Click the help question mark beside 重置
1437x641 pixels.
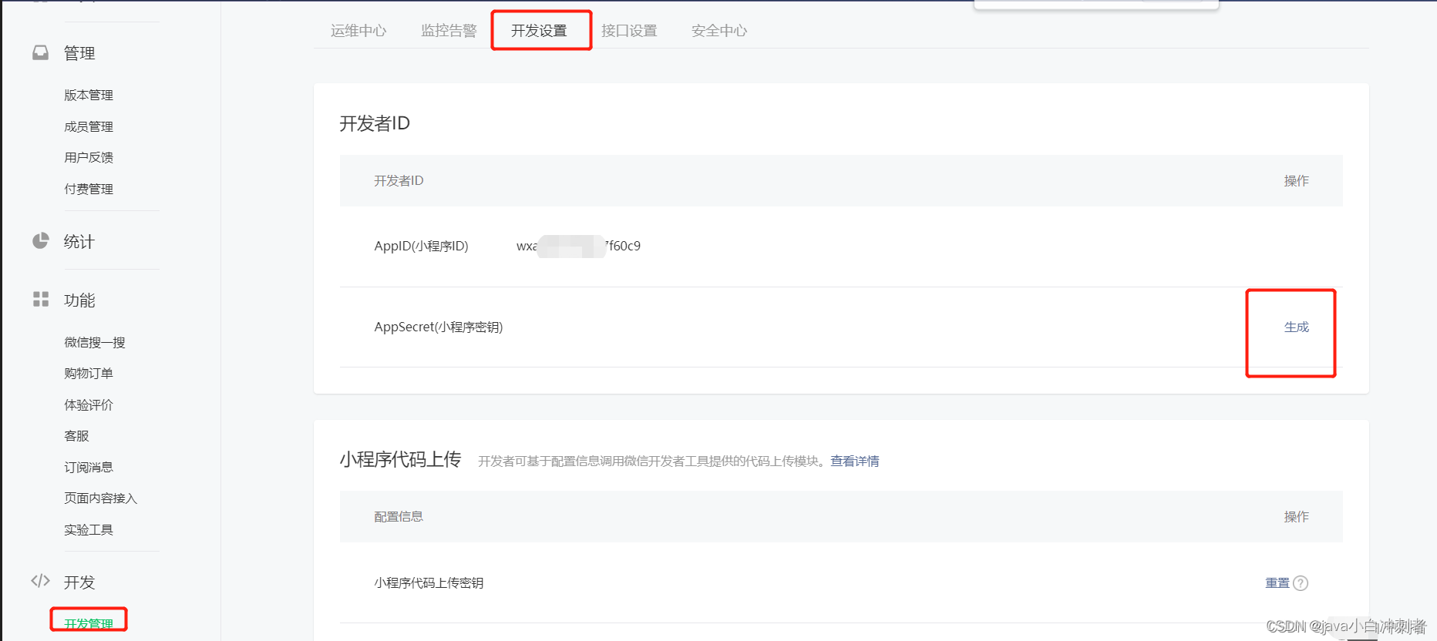pos(1301,583)
